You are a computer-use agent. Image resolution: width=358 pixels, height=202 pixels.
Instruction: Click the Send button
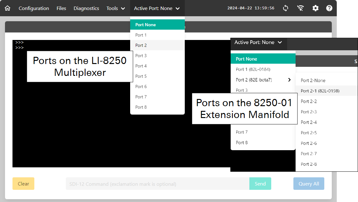pyautogui.click(x=260, y=184)
